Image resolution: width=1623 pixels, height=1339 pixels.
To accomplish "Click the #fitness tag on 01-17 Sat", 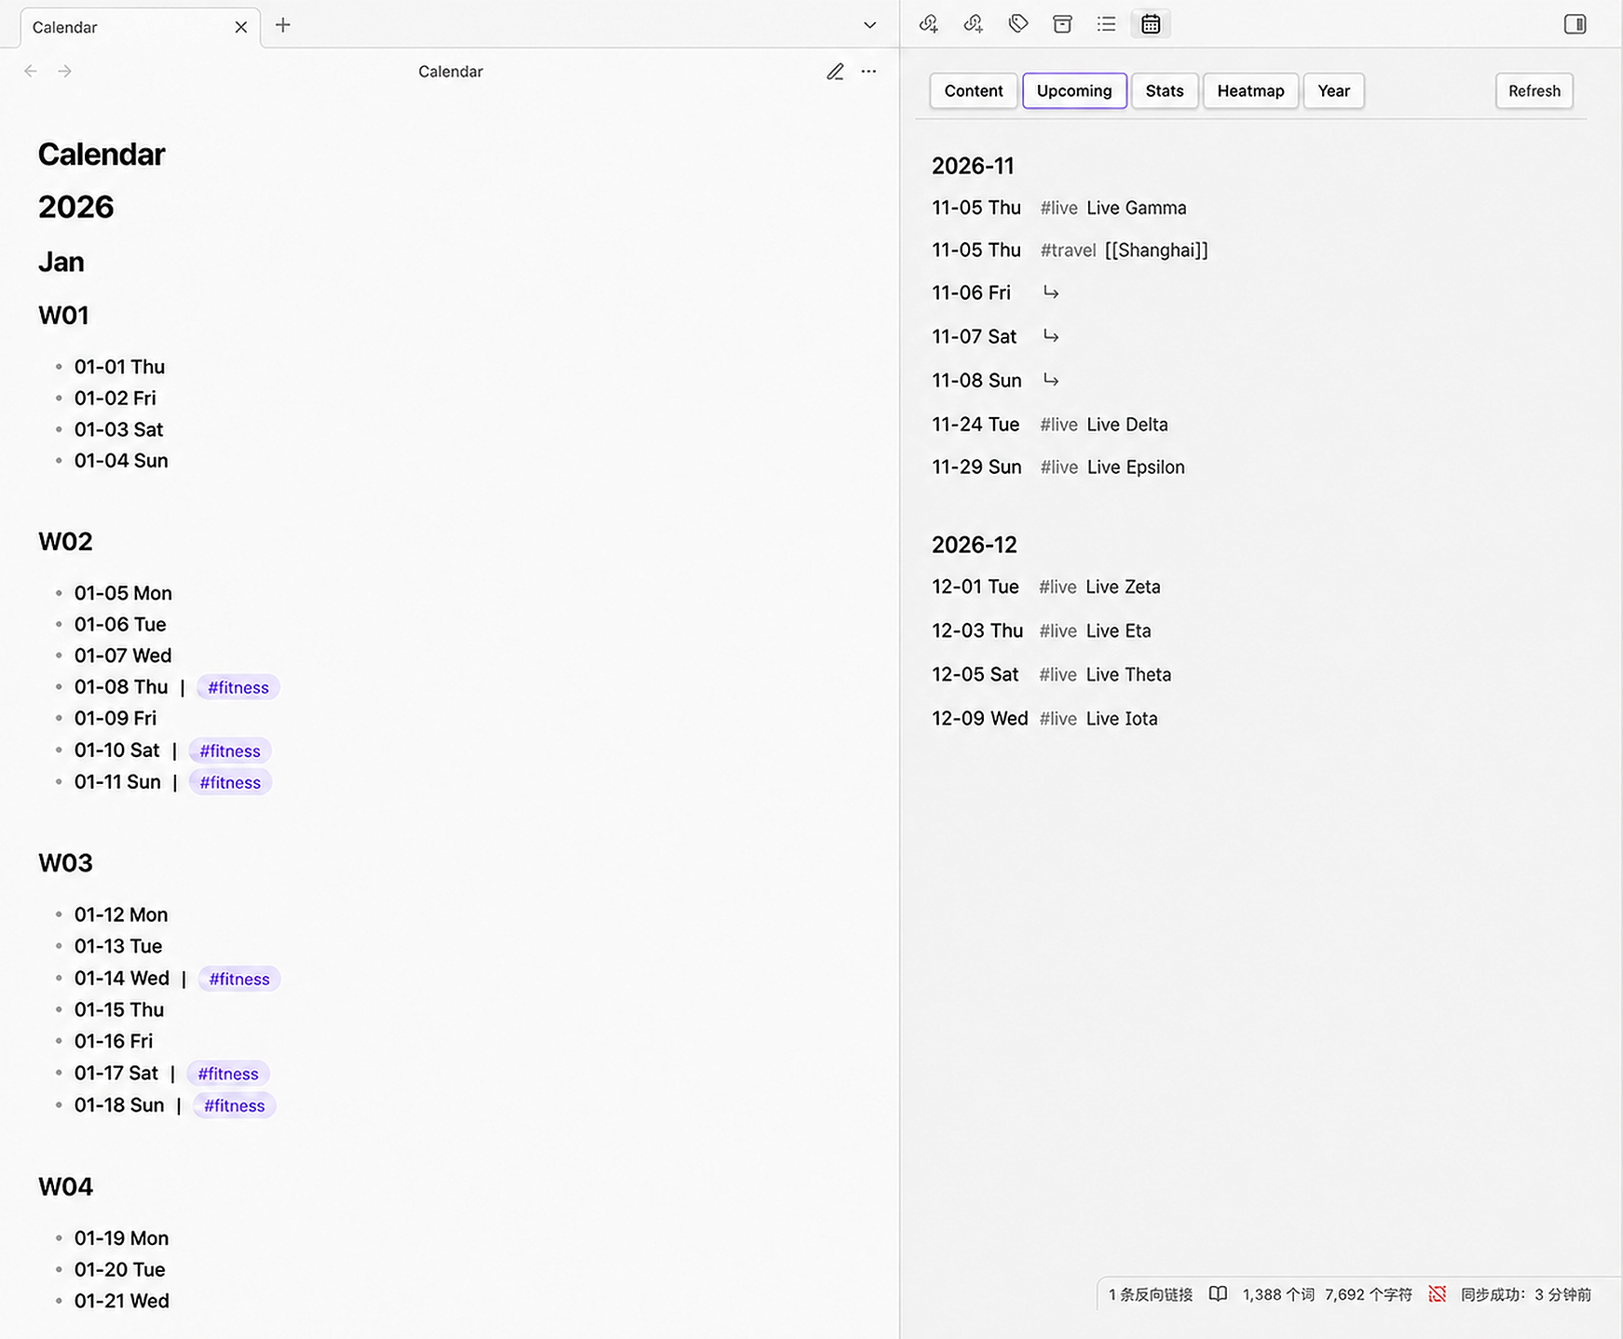I will coord(228,1074).
